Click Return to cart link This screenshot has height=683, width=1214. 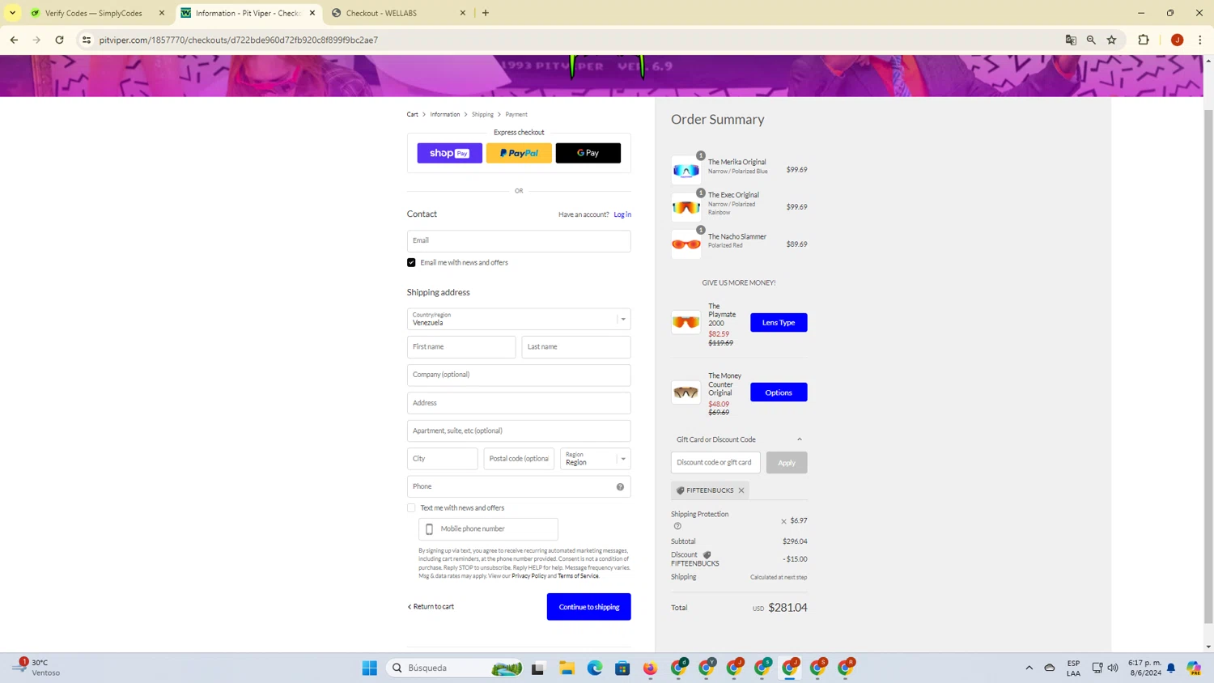pos(431,606)
